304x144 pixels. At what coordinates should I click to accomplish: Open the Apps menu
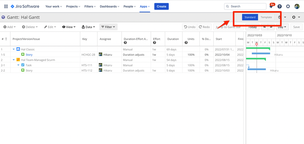tap(145, 6)
